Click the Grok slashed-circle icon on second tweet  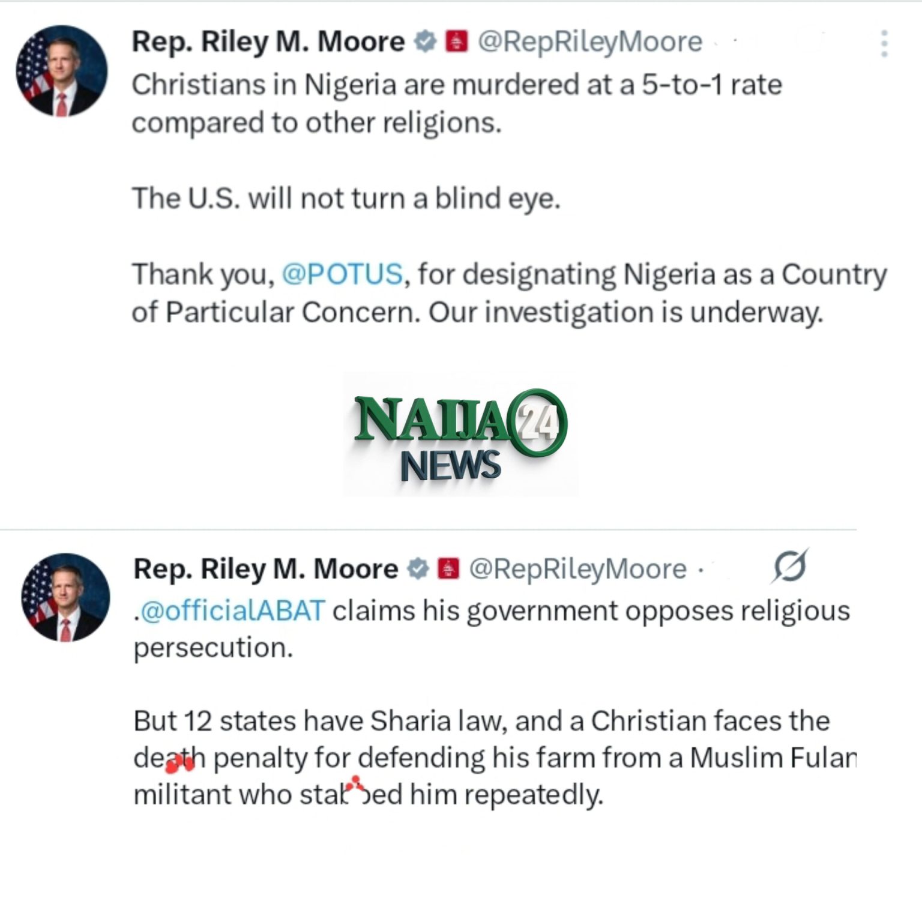tap(789, 566)
